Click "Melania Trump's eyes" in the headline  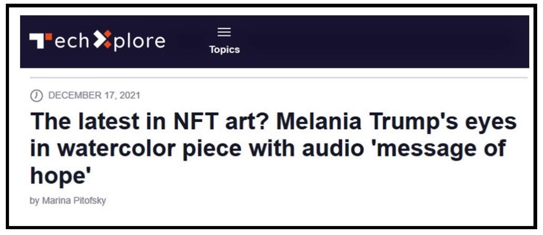[397, 124]
